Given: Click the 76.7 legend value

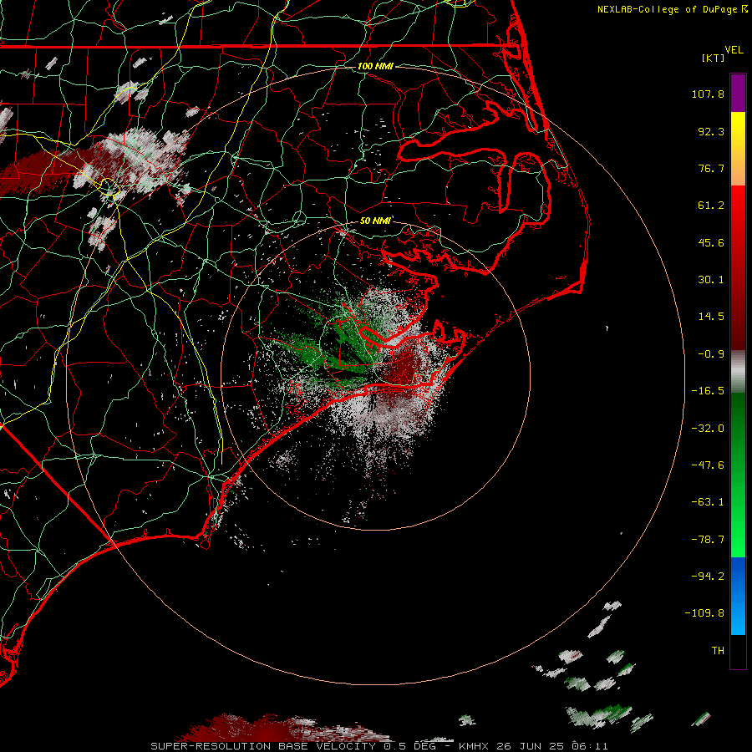Looking at the screenshot, I should 711,168.
